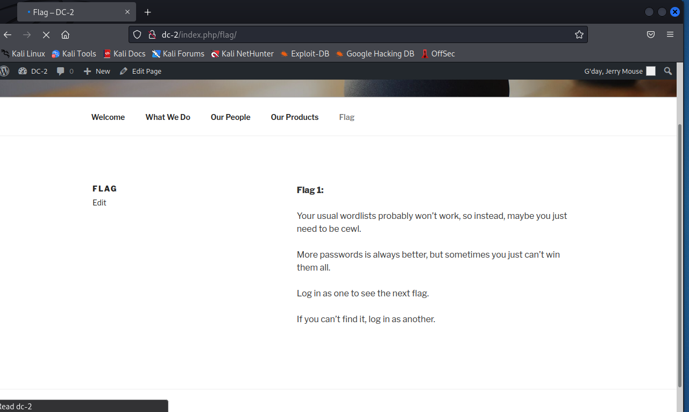This screenshot has height=412, width=689.
Task: Go back to the previous page
Action: [8, 34]
